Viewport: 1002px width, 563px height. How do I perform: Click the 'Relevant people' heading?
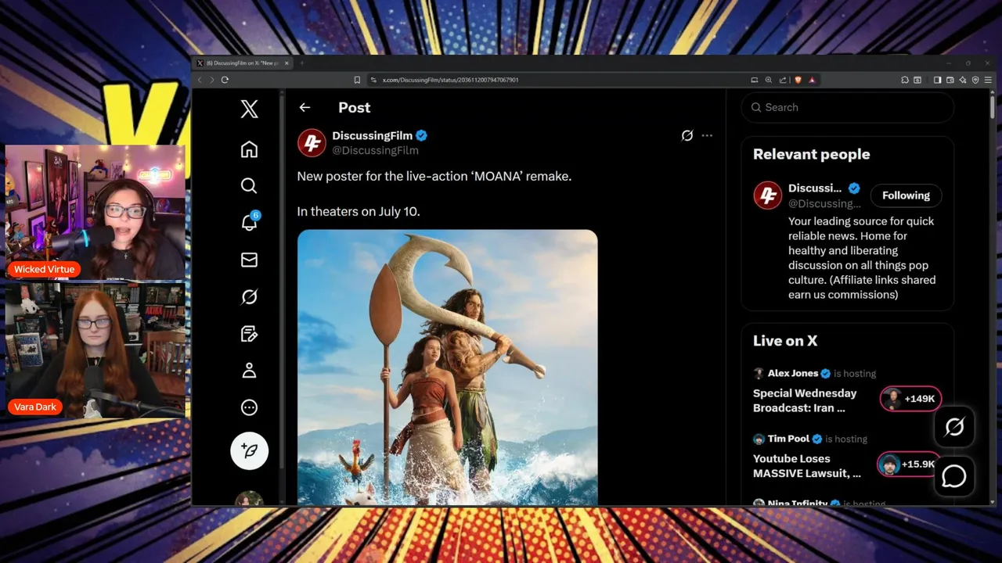click(x=811, y=154)
